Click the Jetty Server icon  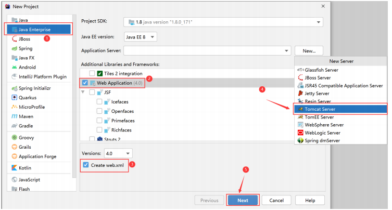(x=300, y=94)
